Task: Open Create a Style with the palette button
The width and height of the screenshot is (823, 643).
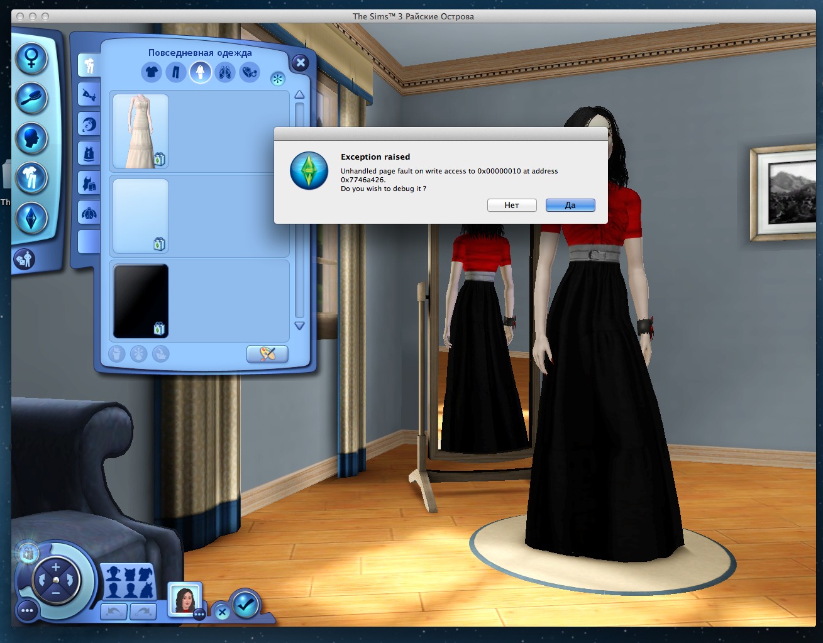Action: tap(267, 354)
